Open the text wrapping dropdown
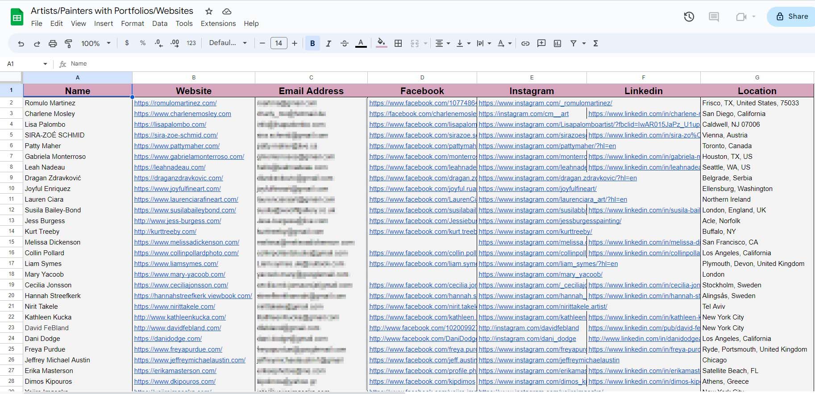Viewport: 815px width, 394px height. (484, 43)
